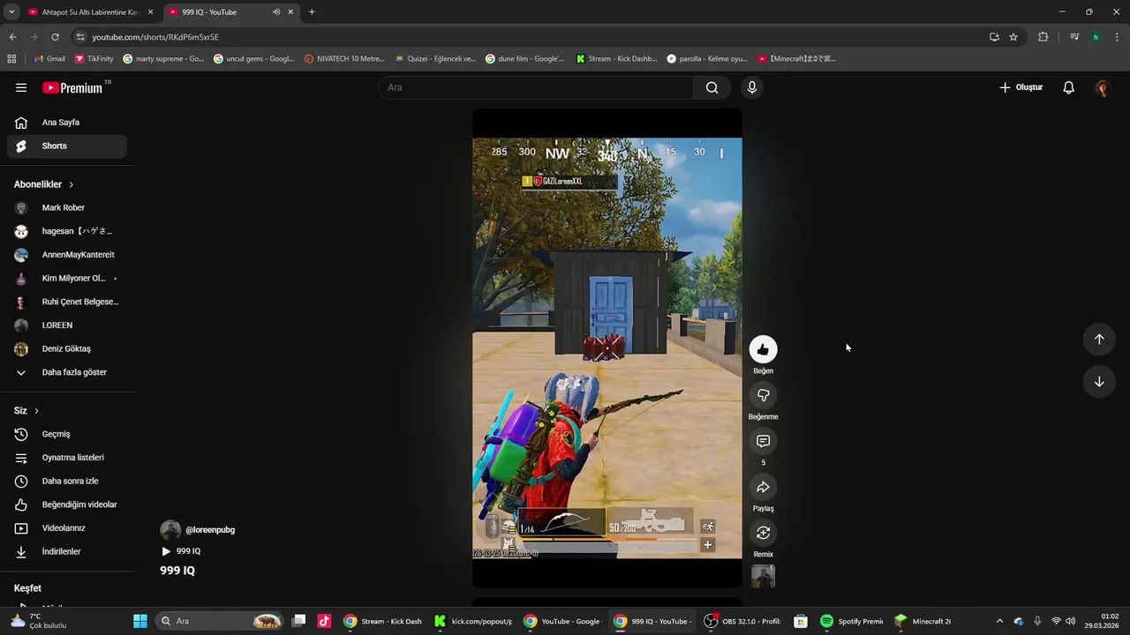Open the apps grid in bookmarks bar
Viewport: 1130px width, 635px height.
point(11,59)
